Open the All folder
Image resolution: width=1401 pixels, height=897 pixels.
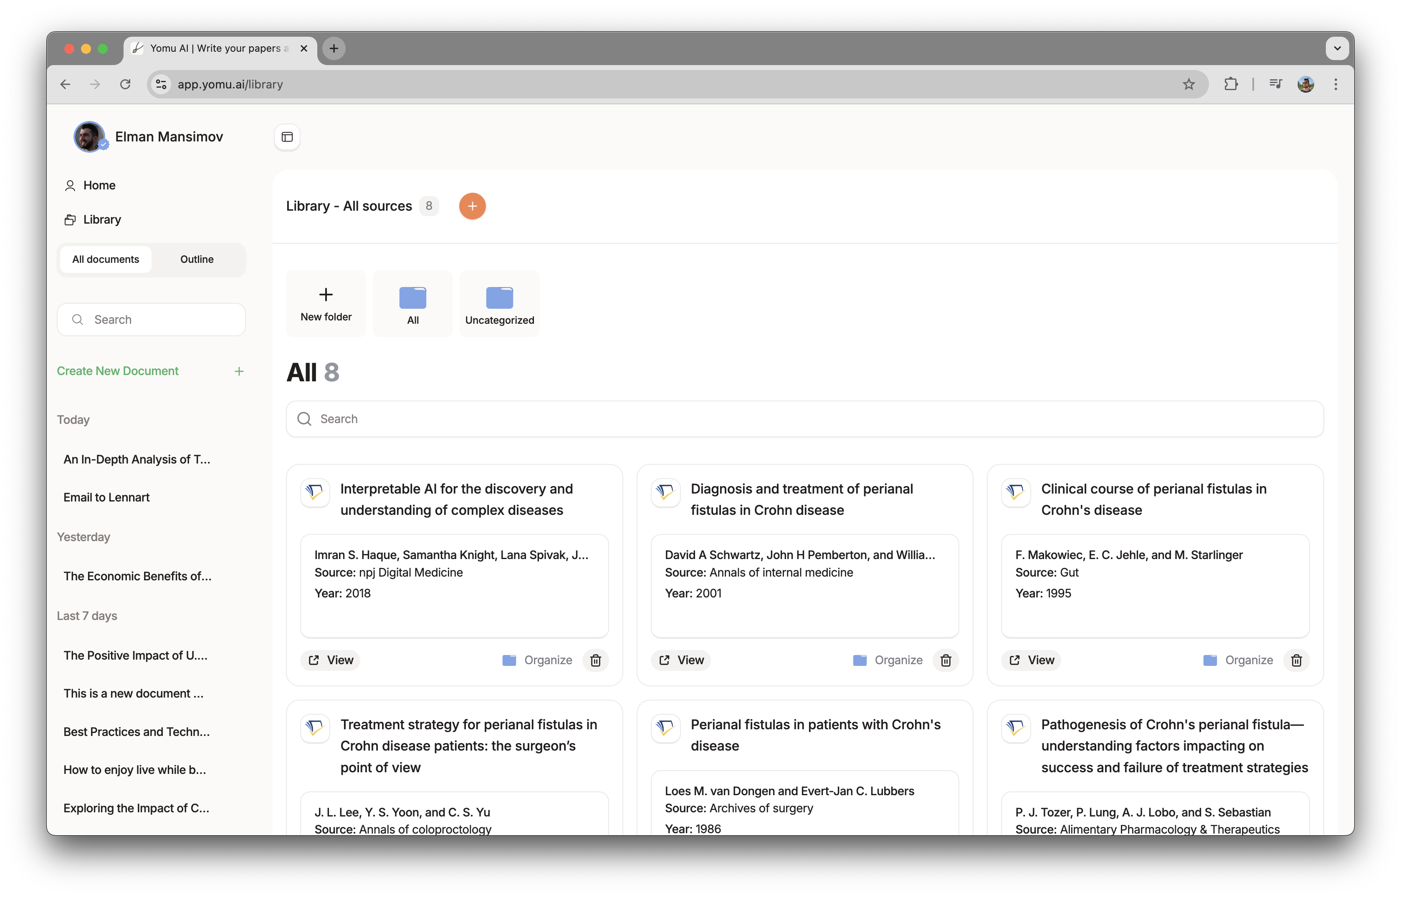[x=412, y=304]
